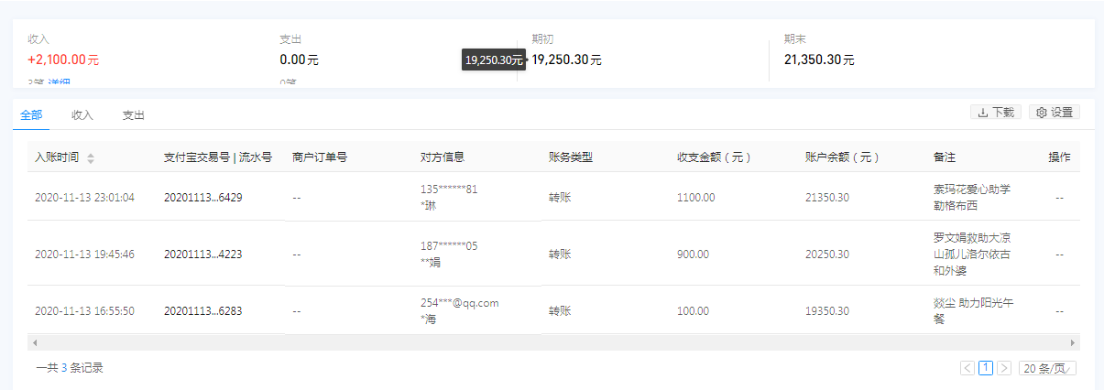
Task: Open the 设置 settings button
Action: [1055, 112]
